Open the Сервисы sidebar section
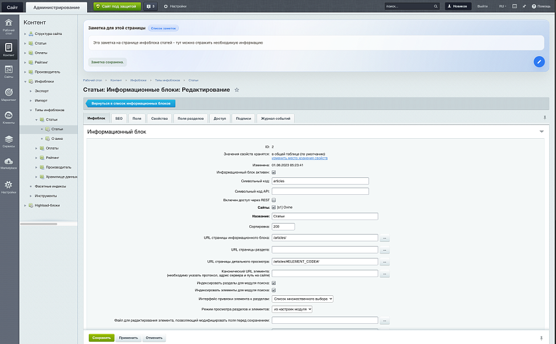Viewport: 556px width, 344px height. pos(9,141)
